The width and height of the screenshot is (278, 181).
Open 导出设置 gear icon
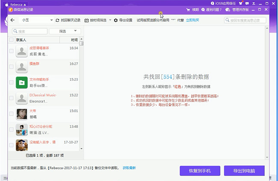(116, 20)
